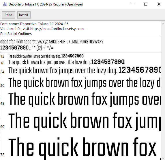Close the font preview window
This screenshot has height=160, width=165.
[x=159, y=4]
